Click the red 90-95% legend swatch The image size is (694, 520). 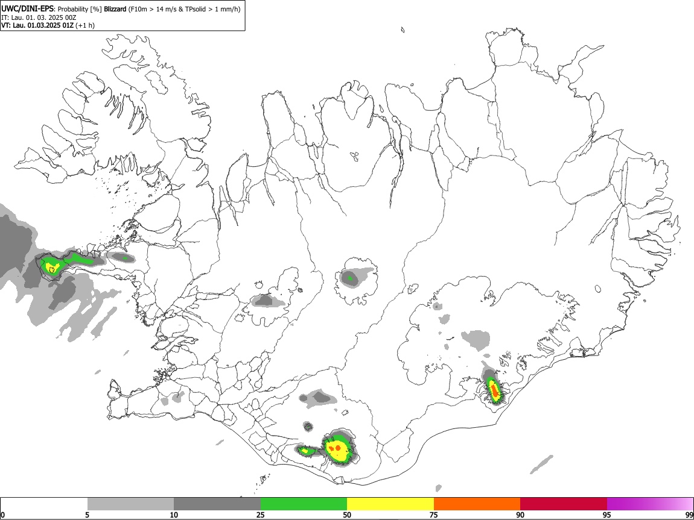564,504
